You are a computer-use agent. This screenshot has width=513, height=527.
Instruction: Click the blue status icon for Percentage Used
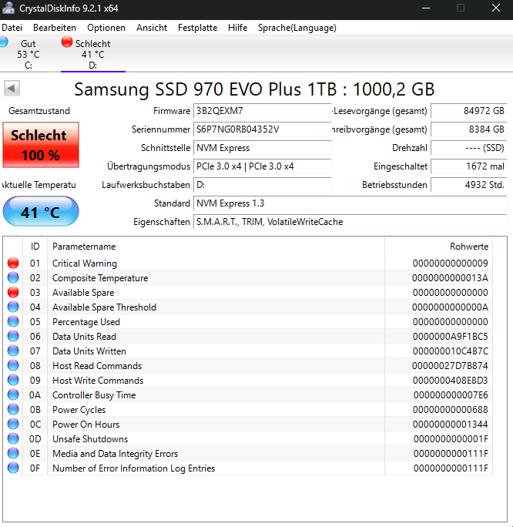pyautogui.click(x=13, y=321)
